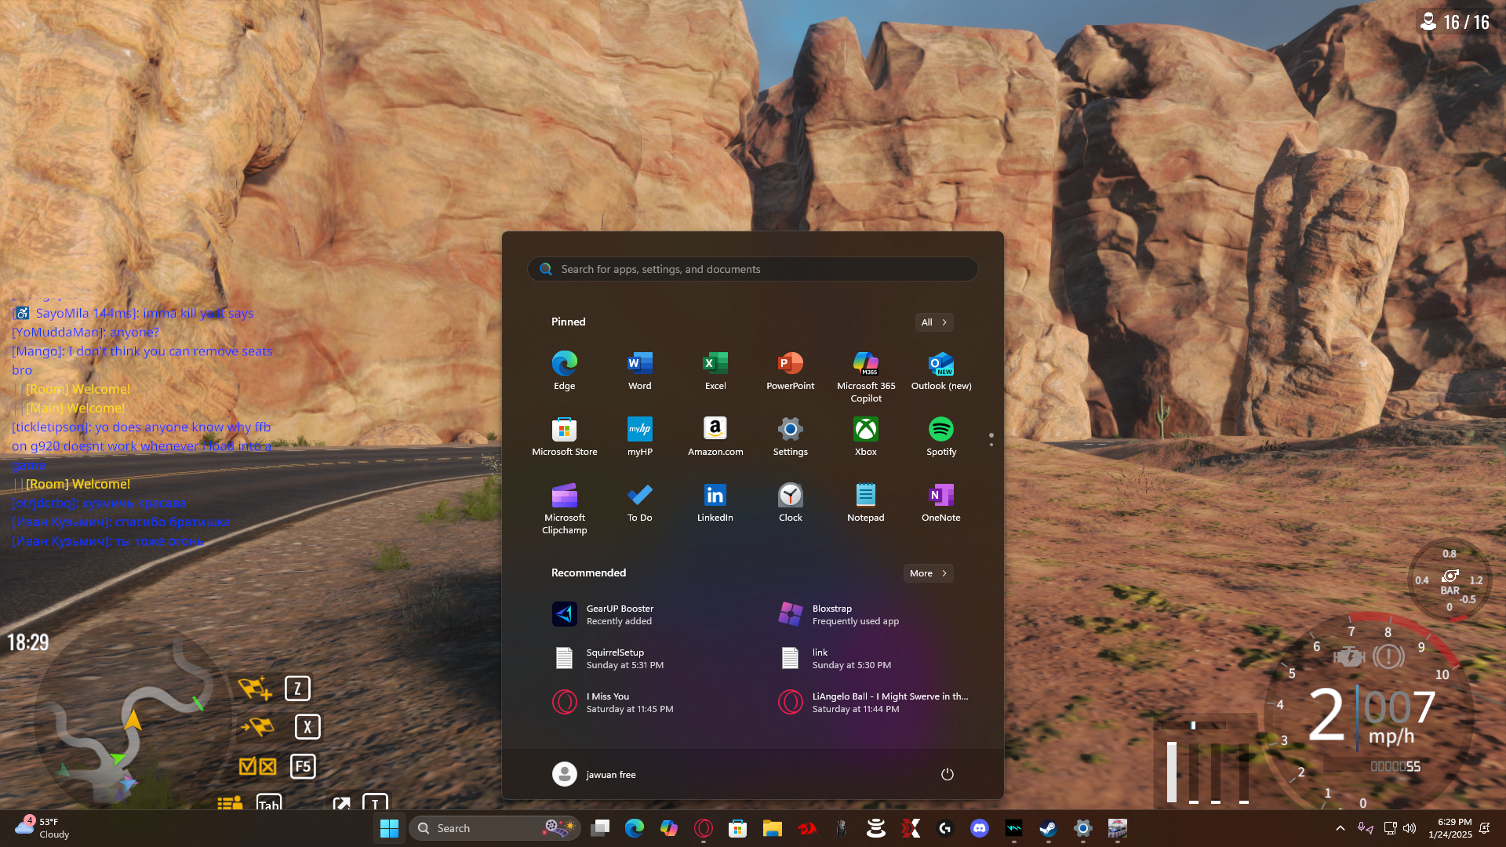Expand All pinned apps list
The image size is (1506, 847).
click(x=933, y=322)
